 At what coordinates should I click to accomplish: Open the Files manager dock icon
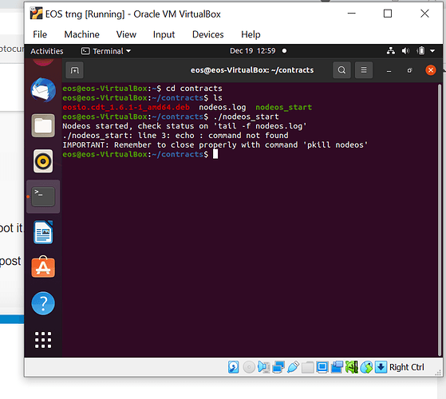(43, 126)
